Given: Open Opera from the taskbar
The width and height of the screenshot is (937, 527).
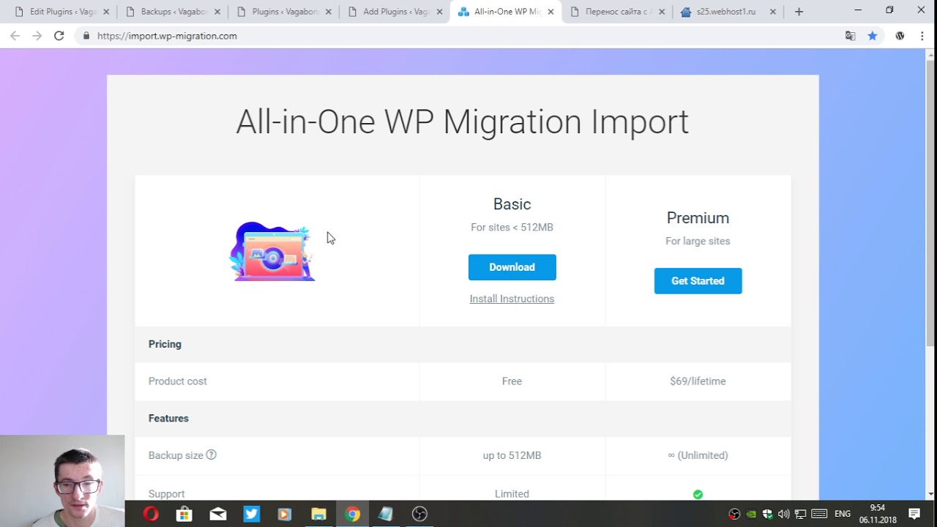Looking at the screenshot, I should [151, 514].
